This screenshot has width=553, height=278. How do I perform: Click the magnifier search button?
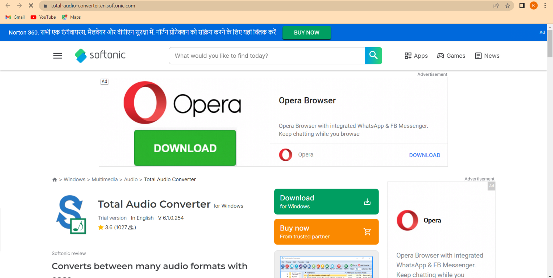pos(373,56)
